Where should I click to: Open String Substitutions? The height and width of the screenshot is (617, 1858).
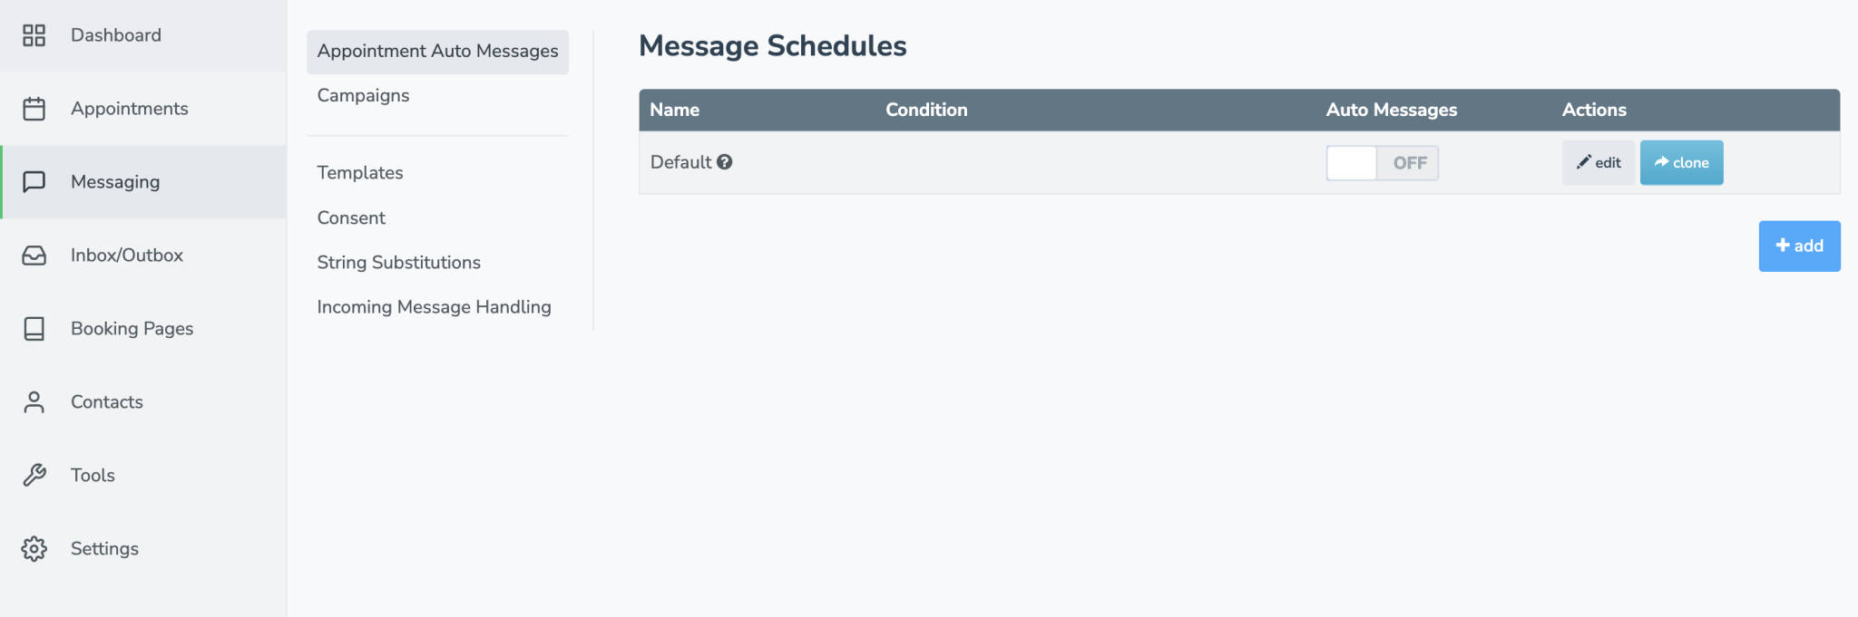pyautogui.click(x=398, y=263)
